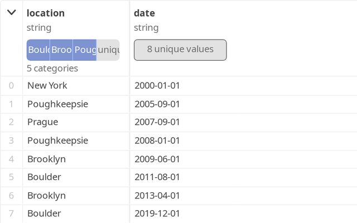This screenshot has height=223, width=357.
Task: Select Brooklyn cell in row 6
Action: [x=76, y=196]
